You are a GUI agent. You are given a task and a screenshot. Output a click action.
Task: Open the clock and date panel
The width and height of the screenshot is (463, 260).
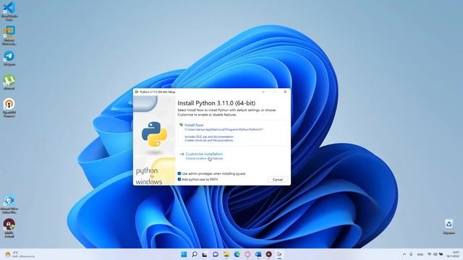(454, 254)
